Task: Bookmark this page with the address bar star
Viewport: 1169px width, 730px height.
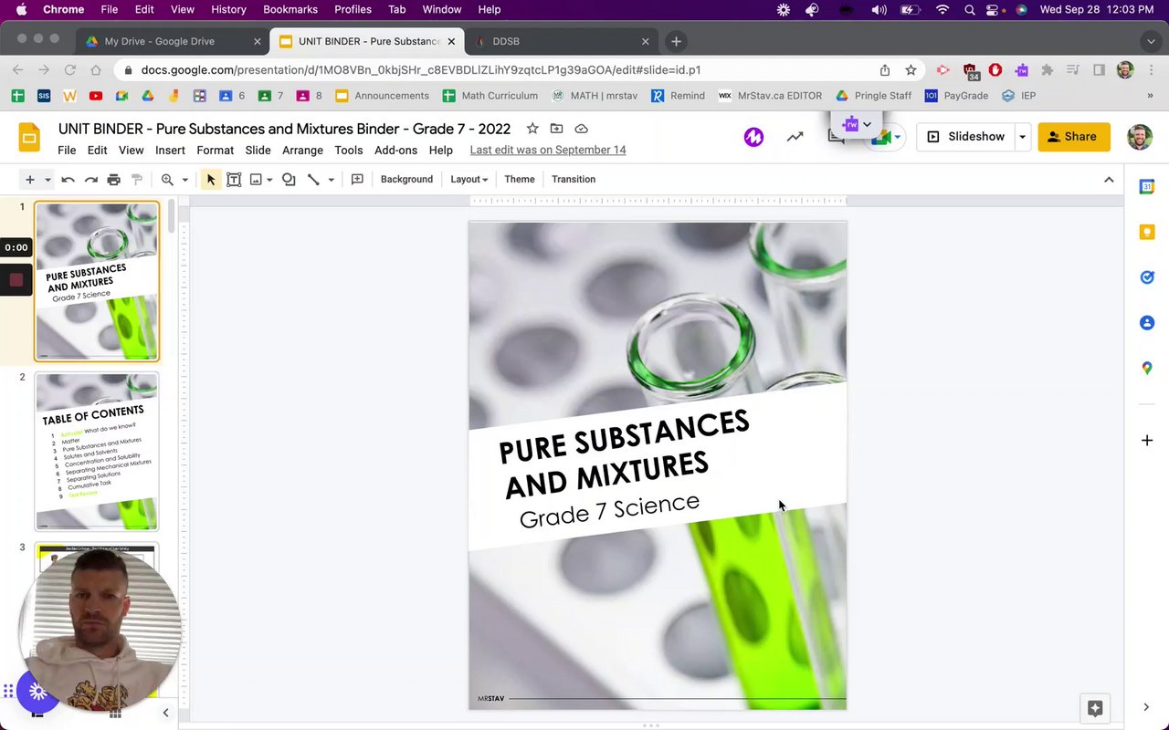Action: click(x=911, y=70)
